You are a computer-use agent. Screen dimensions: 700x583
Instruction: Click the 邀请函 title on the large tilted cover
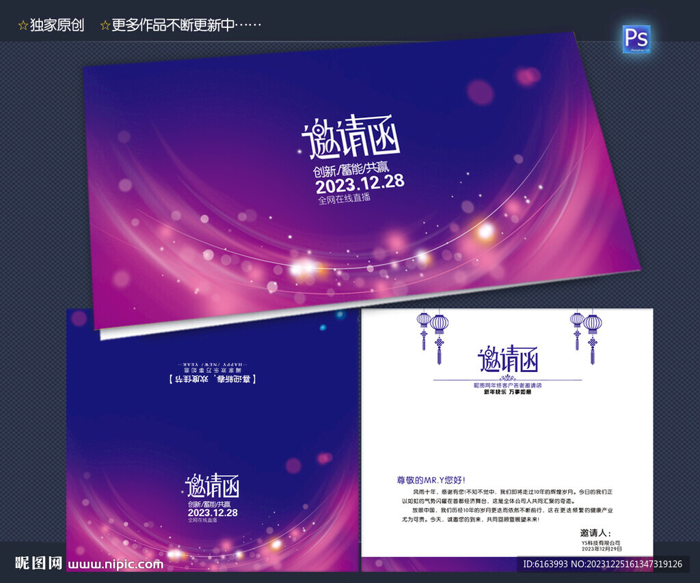351,137
